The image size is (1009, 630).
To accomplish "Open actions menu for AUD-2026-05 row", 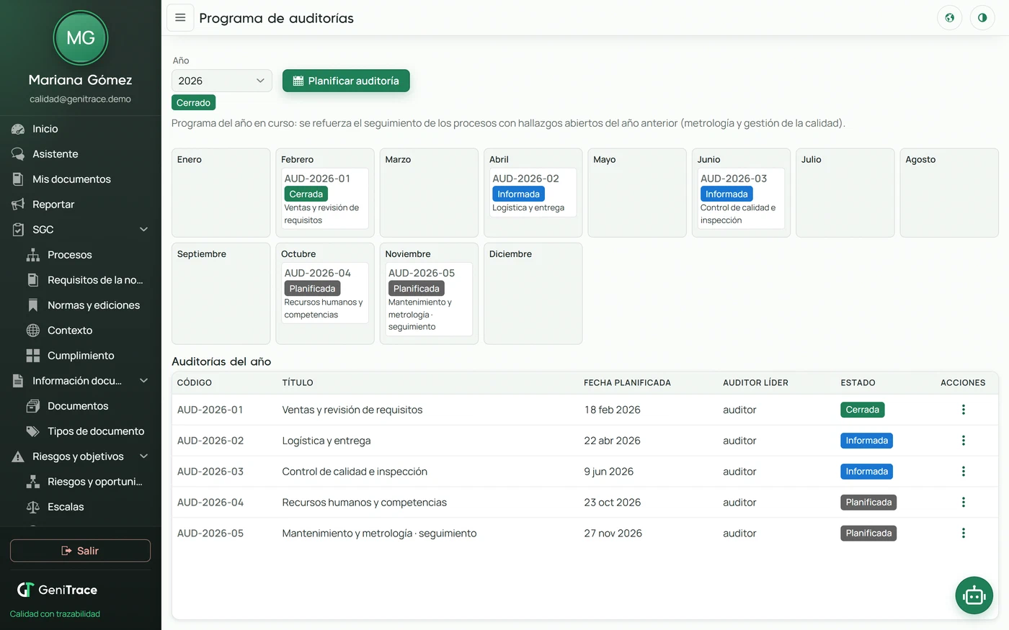I will [963, 534].
